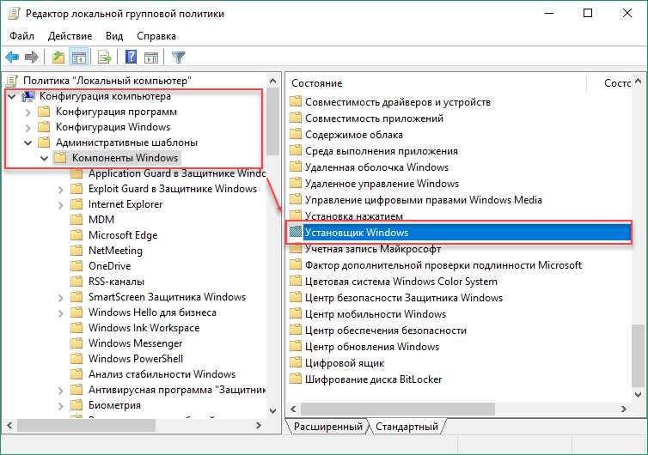648x455 pixels.
Task: Click the tree pane's horizontal scrollbar left arrow
Action: pos(10,425)
